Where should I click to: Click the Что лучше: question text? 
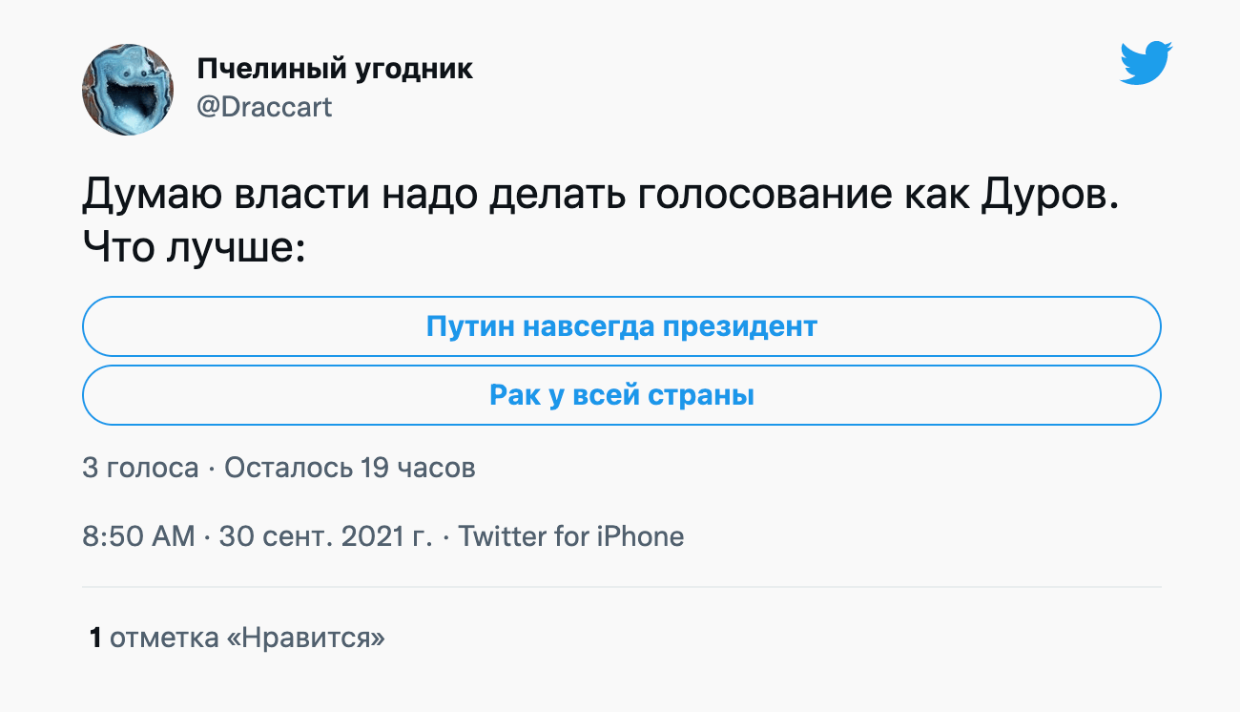point(194,248)
